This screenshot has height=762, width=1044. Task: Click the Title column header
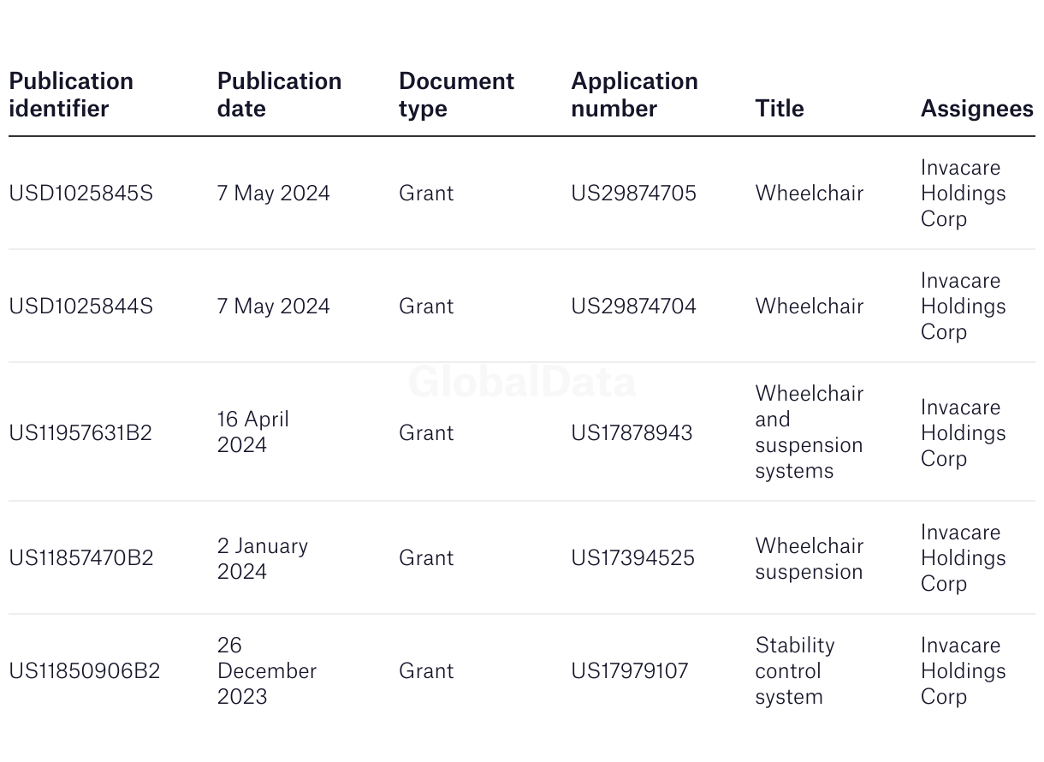[780, 109]
